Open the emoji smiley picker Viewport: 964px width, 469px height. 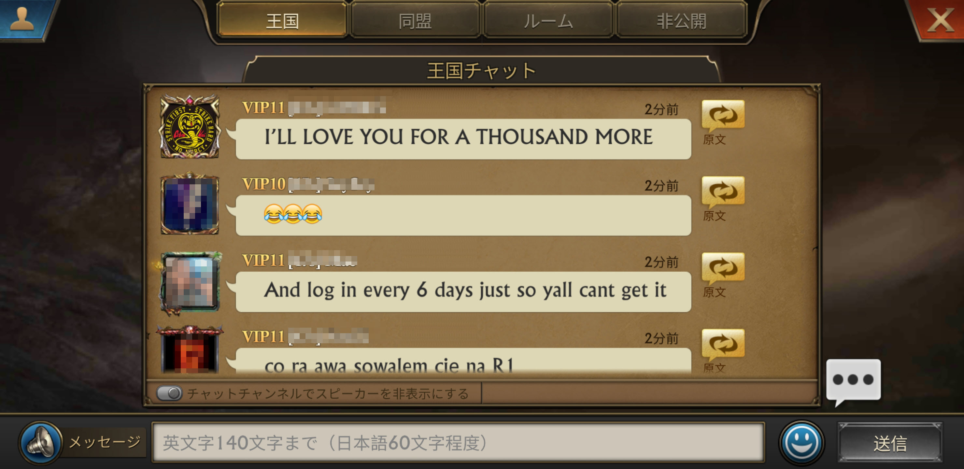(801, 442)
